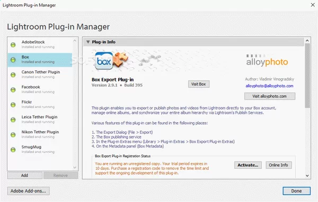The height and width of the screenshot is (202, 318).
Task: Click the Add plug-in button
Action: point(25,176)
